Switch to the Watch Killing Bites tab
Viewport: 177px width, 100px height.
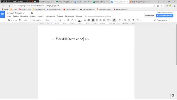[64, 2]
